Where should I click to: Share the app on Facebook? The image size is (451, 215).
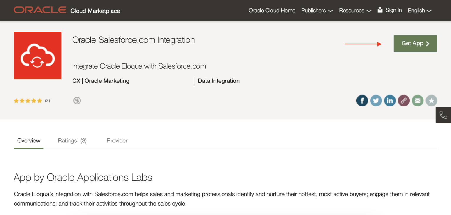point(362,100)
